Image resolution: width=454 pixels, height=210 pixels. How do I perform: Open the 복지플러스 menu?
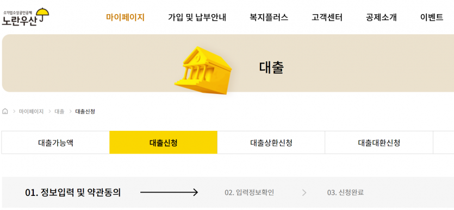click(269, 17)
